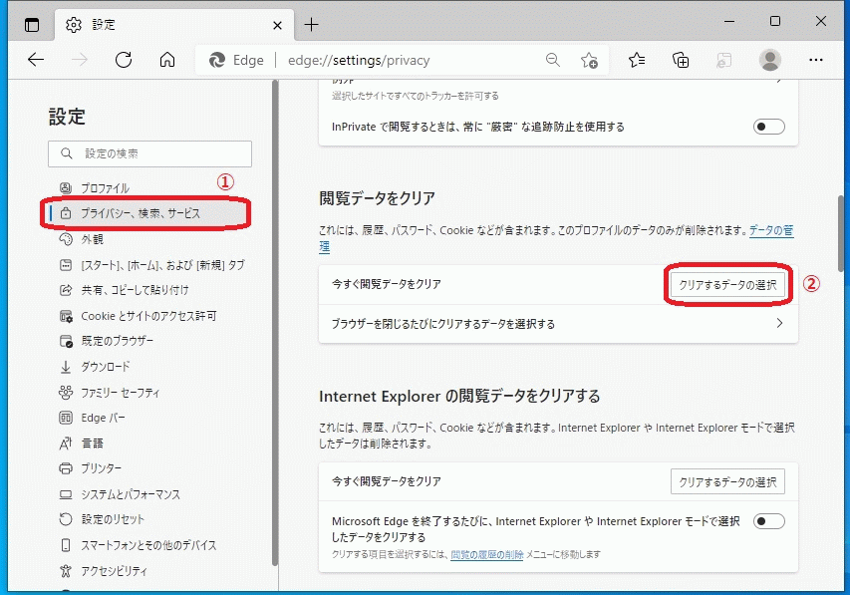Open スマートフォンとその他のデバイス section

(x=148, y=545)
